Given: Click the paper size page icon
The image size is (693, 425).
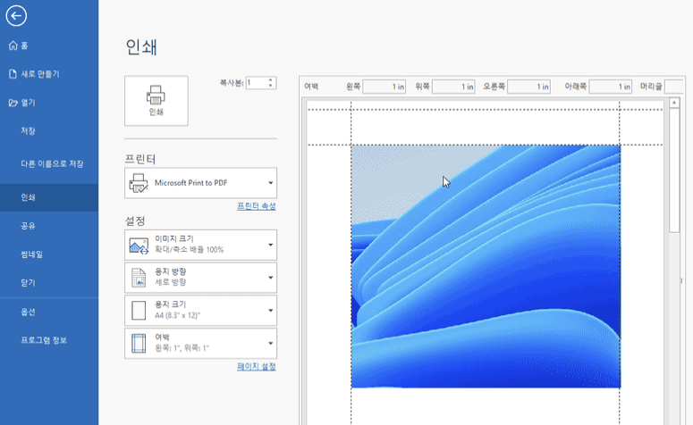Looking at the screenshot, I should (x=139, y=310).
